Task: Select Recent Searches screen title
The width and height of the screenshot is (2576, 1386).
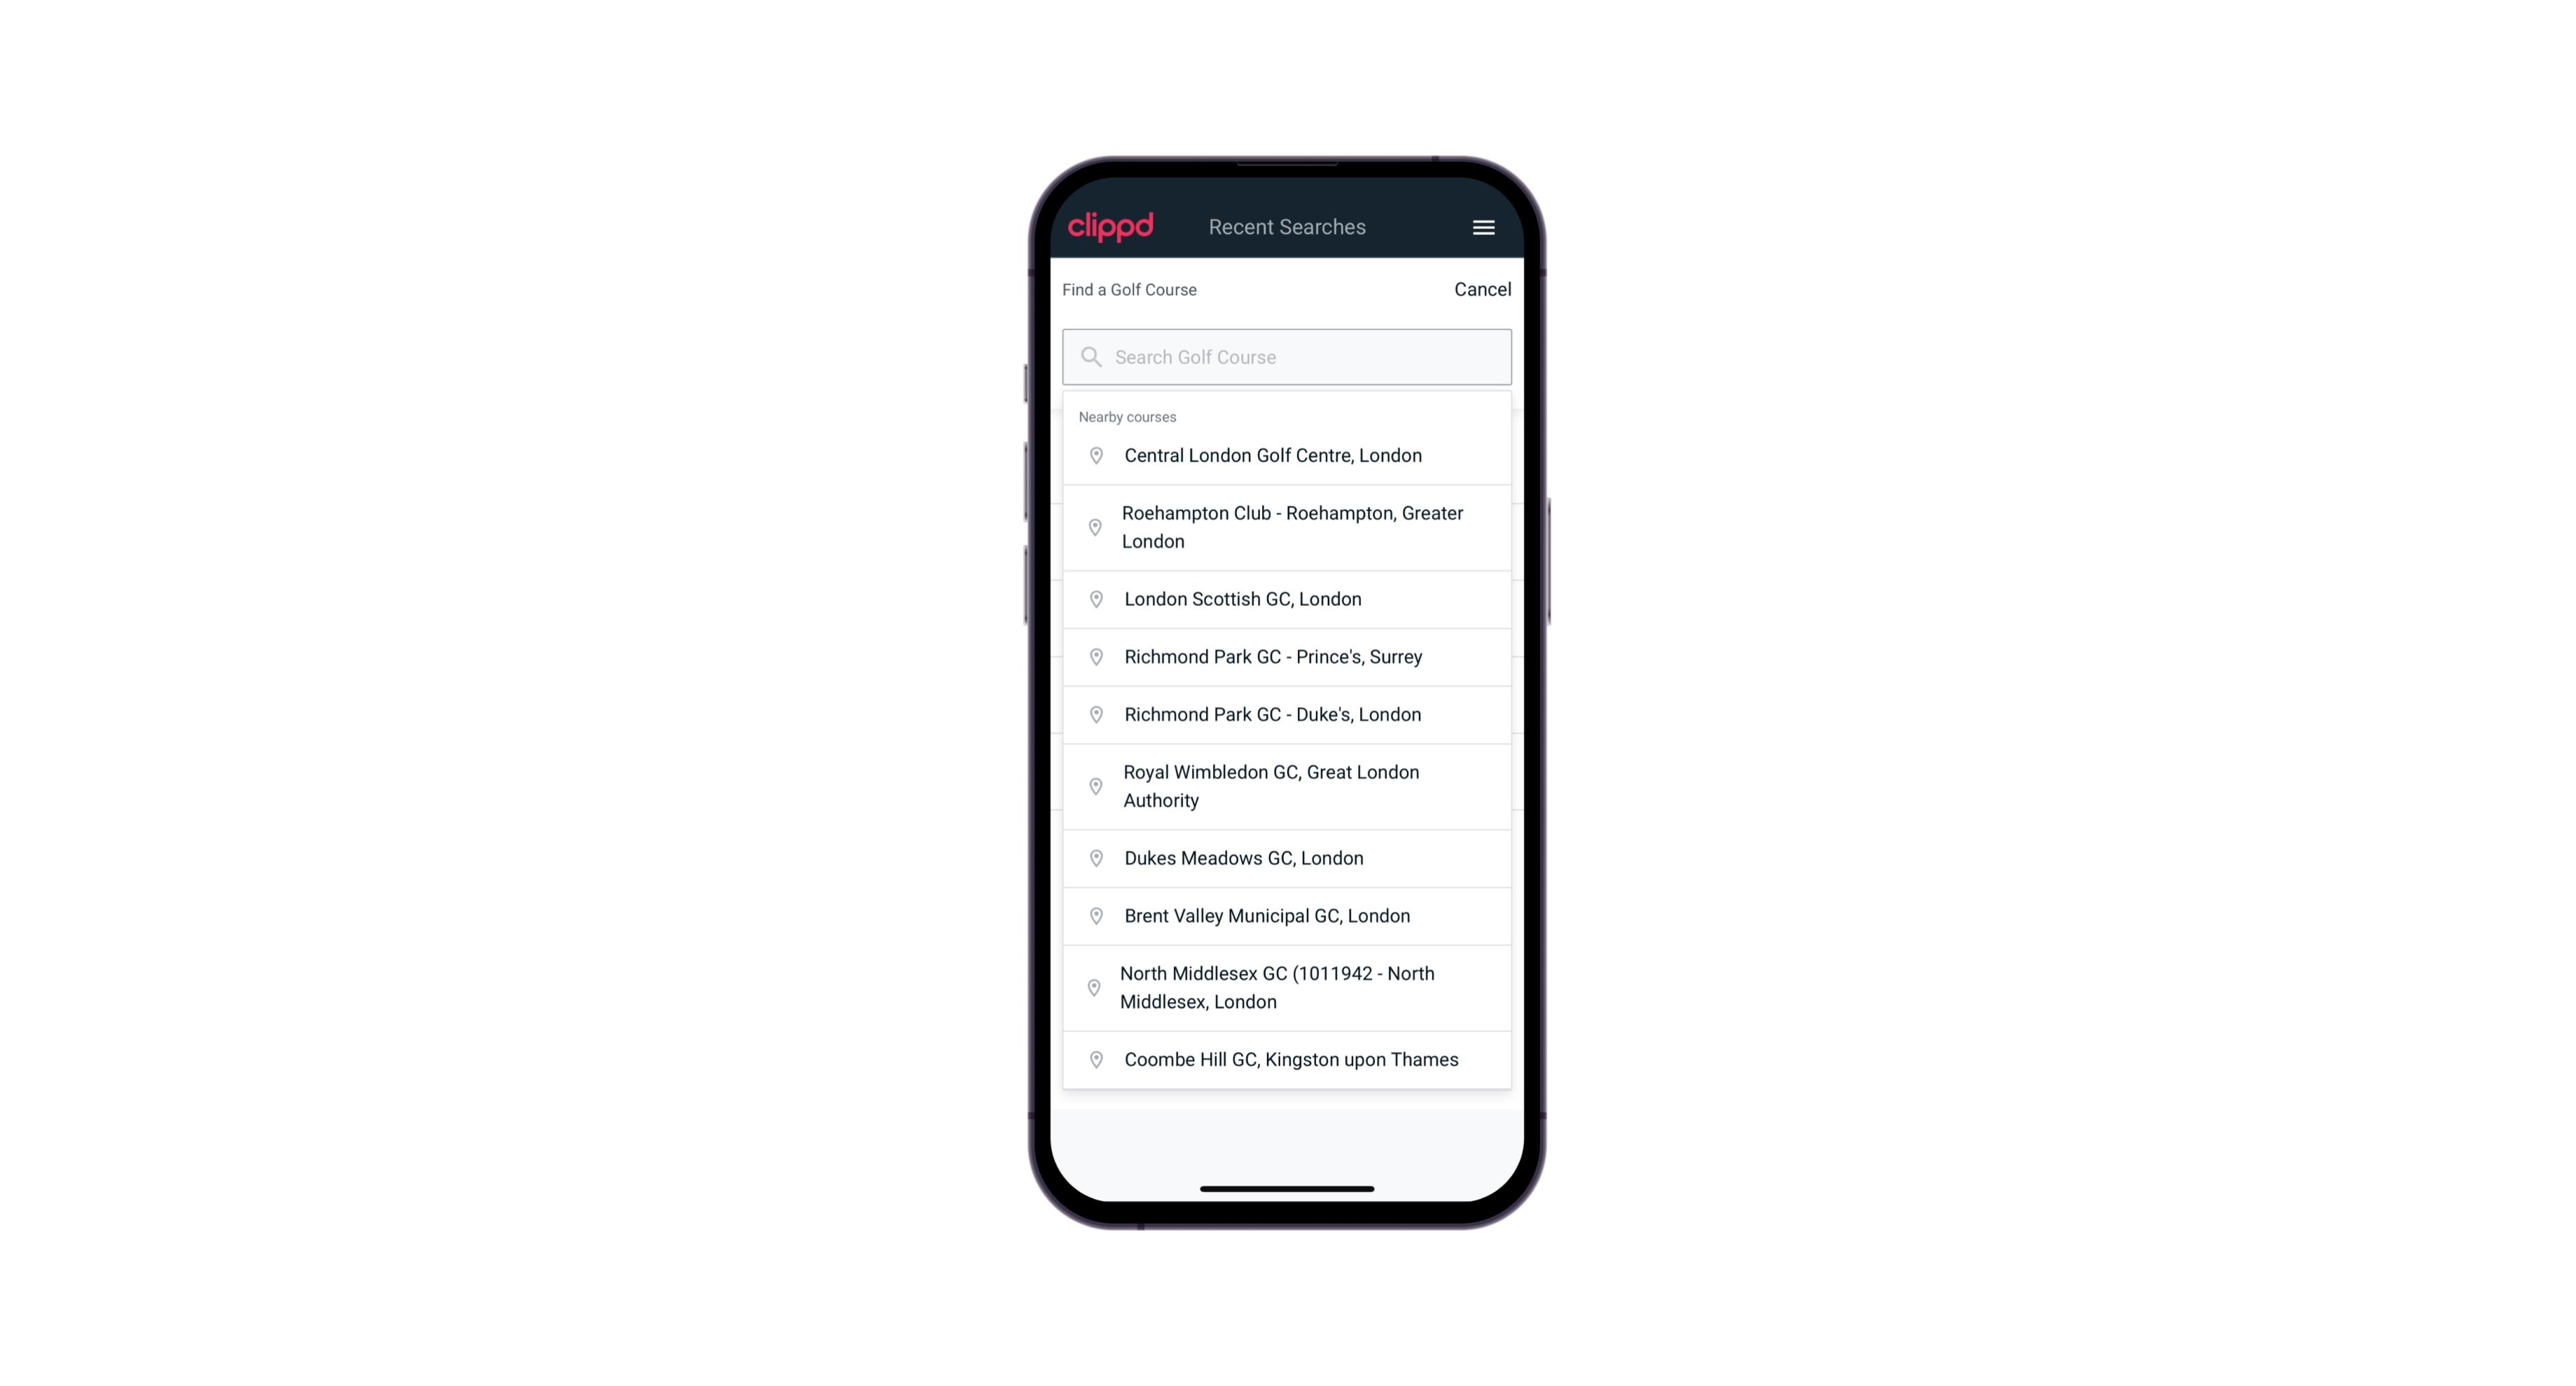Action: [x=1287, y=227]
